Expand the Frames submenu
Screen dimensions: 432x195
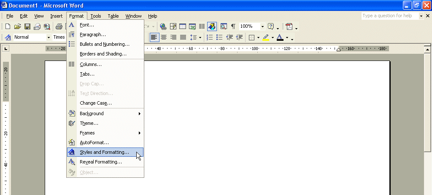click(105, 133)
